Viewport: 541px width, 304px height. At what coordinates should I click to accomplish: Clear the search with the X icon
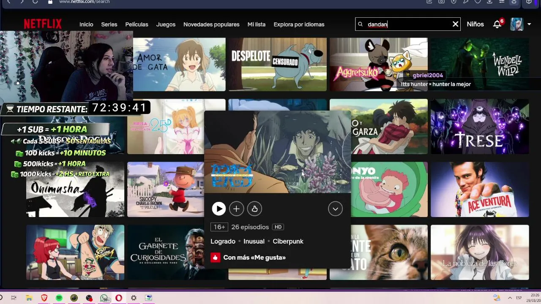[455, 24]
